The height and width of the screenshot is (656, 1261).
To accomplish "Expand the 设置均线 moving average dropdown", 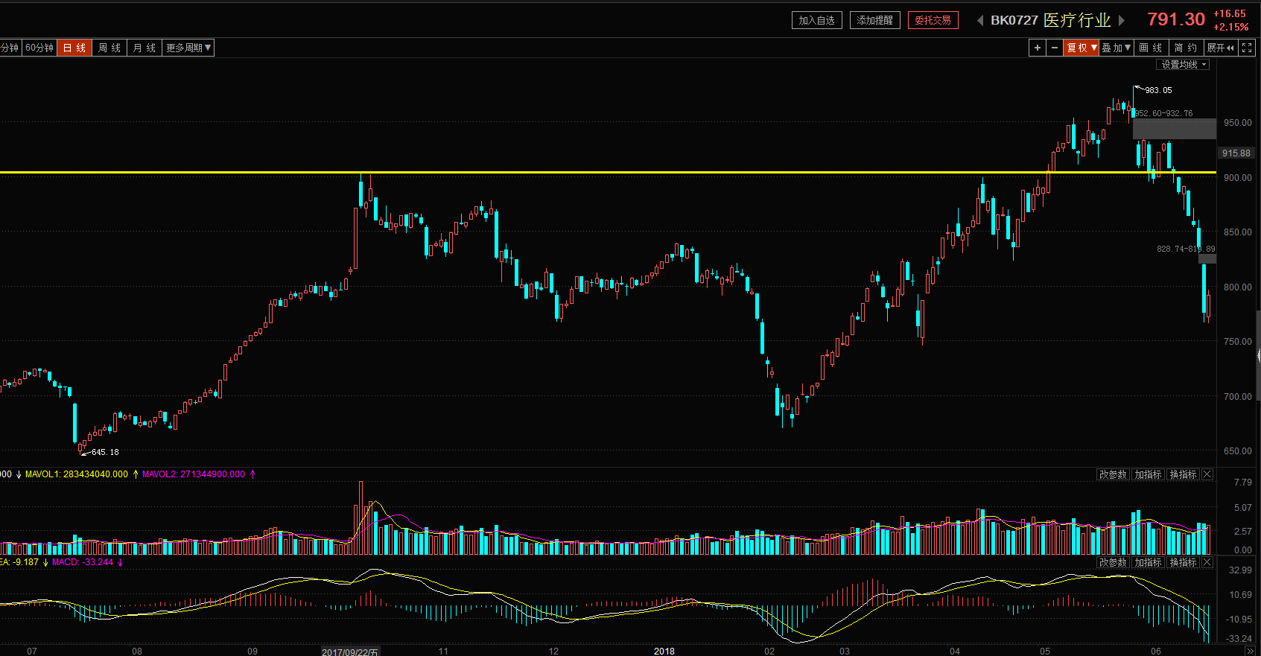I will [1183, 65].
